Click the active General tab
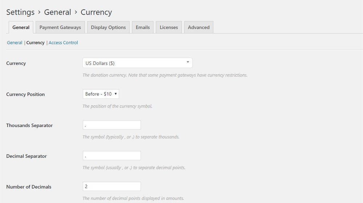Screen dimensions: 363x203 tap(21, 27)
